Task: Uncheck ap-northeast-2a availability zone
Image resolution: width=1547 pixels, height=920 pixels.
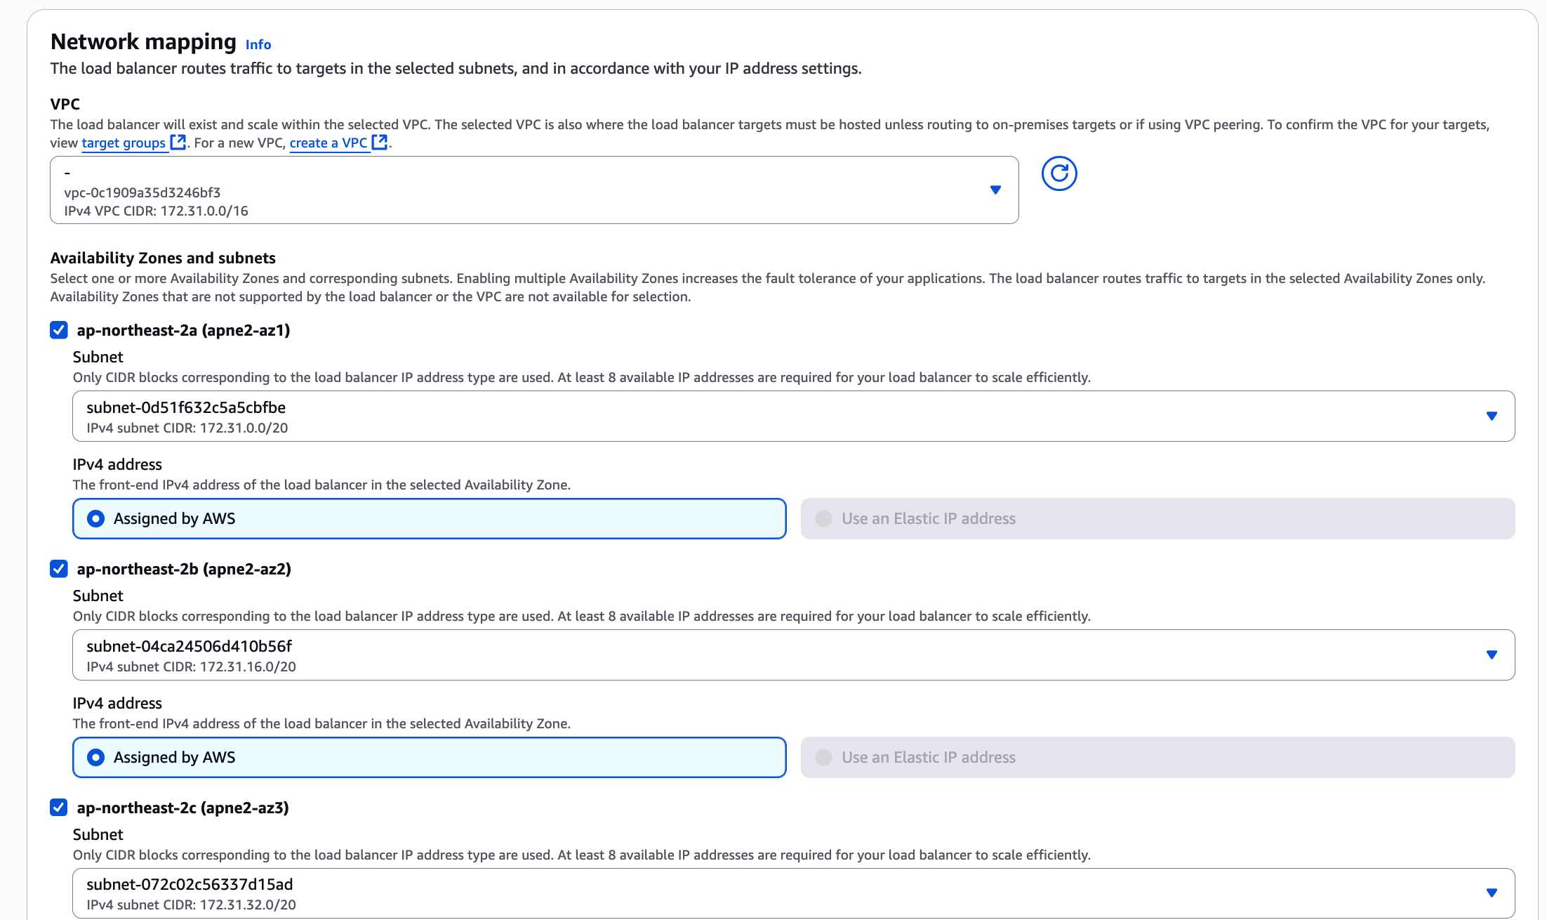Action: coord(59,330)
